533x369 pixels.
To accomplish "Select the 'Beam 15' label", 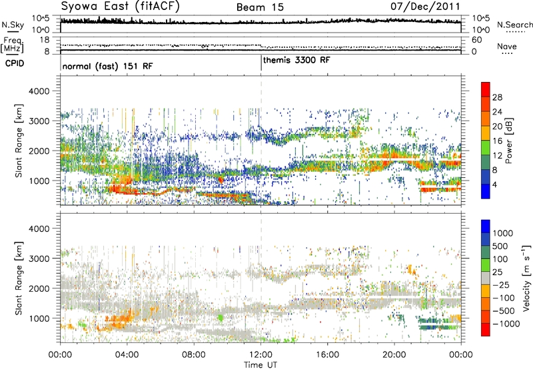I will click(x=260, y=7).
